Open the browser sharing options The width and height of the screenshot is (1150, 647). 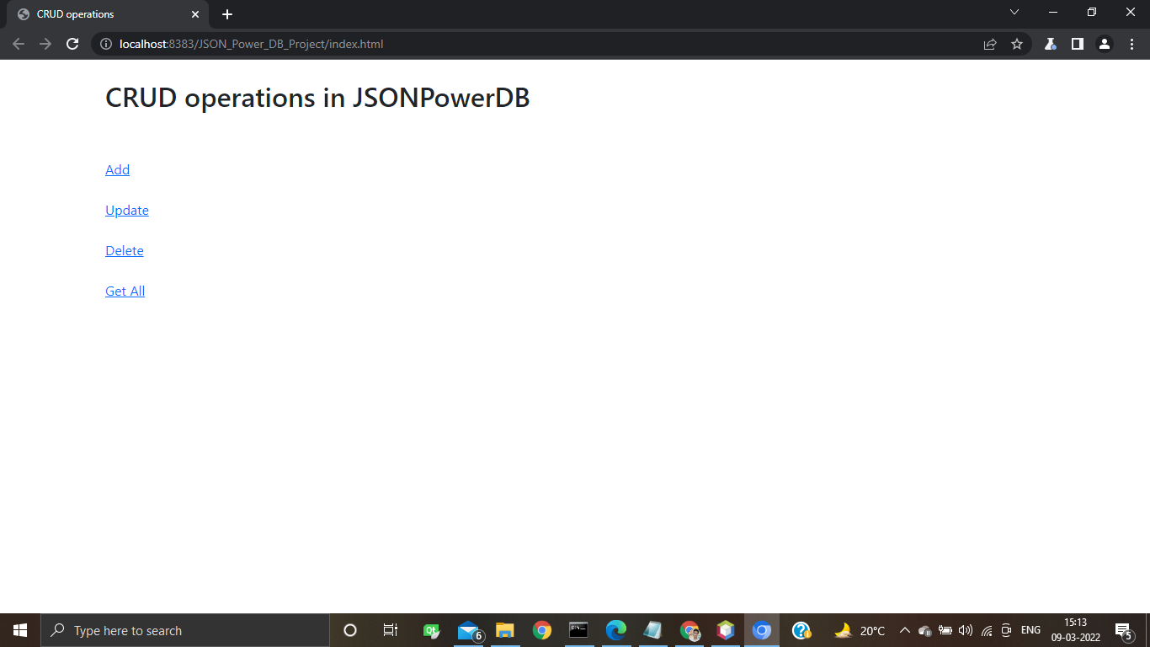tap(990, 44)
